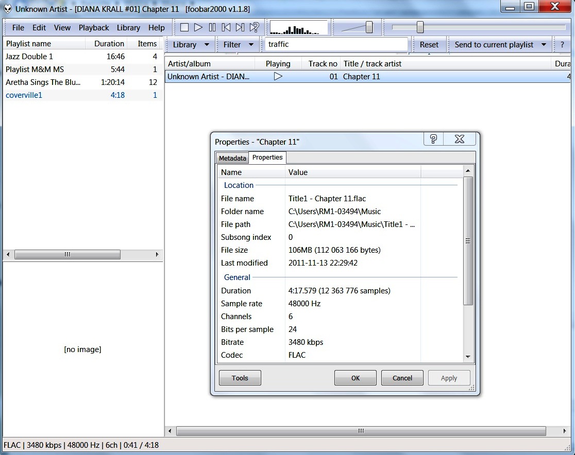Viewport: 575px width, 455px height.
Task: Open the Playback menu
Action: [x=93, y=28]
